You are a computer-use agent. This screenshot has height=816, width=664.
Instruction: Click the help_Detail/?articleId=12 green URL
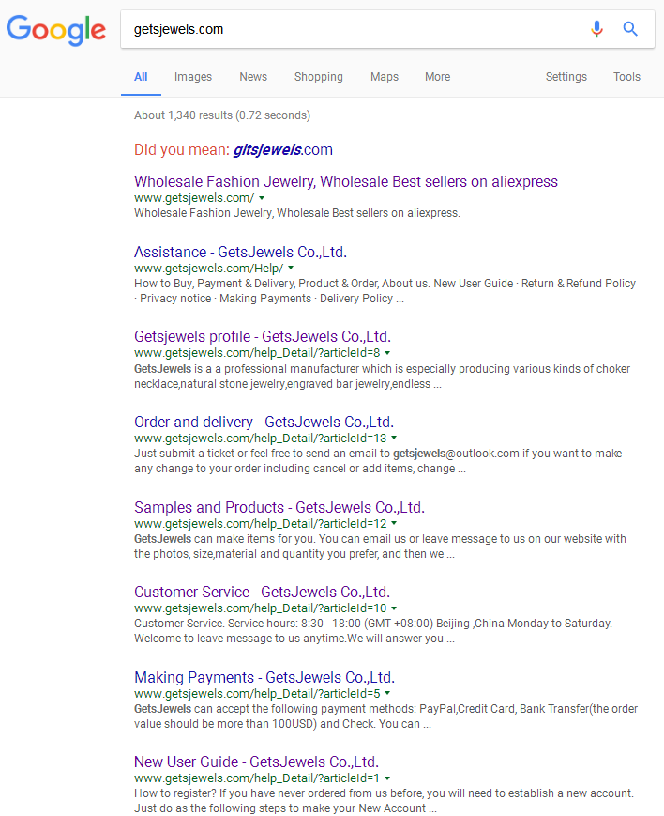click(x=260, y=524)
